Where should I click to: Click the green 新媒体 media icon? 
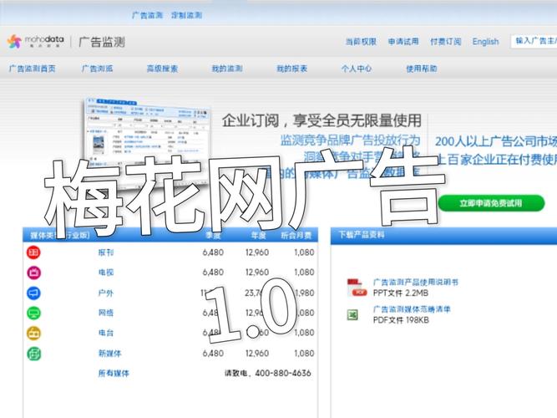(x=33, y=354)
